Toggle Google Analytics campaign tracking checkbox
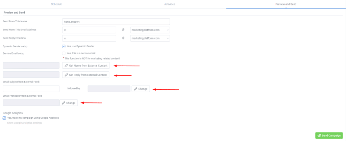 click(4, 118)
